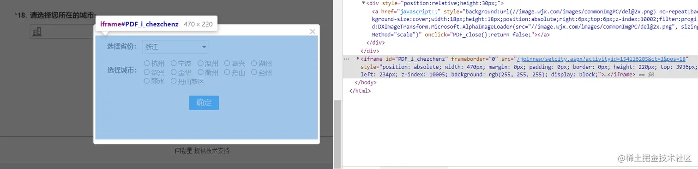Select the 杭州 radio button
698x169 pixels.
[x=146, y=63]
